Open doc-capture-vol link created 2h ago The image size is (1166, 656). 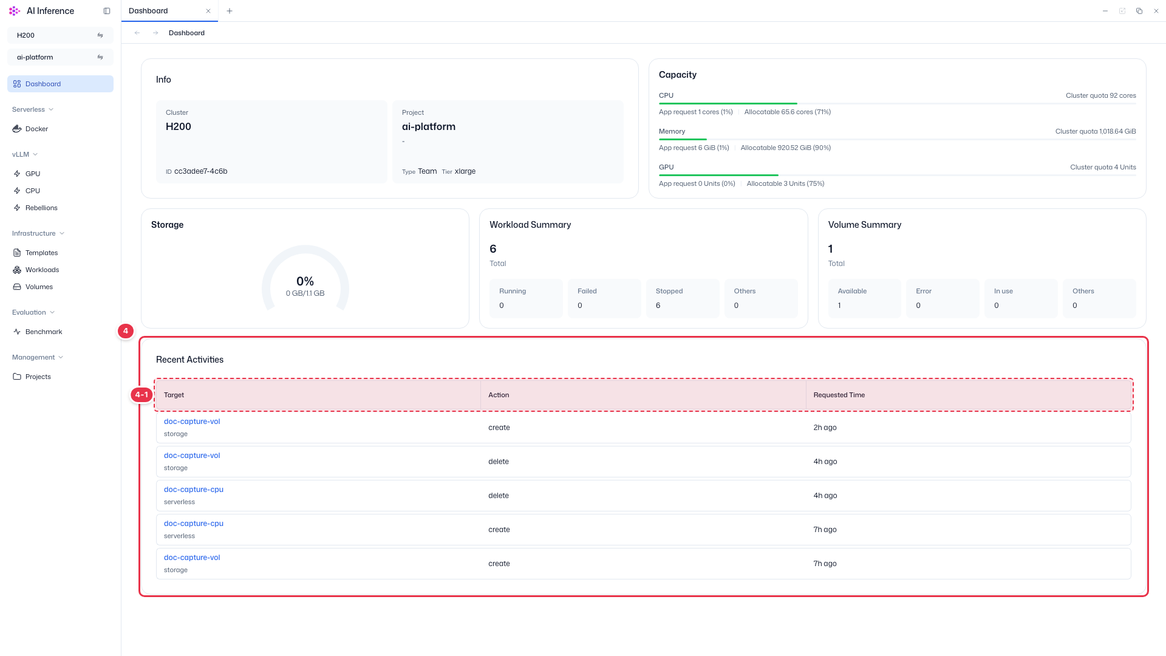point(192,422)
